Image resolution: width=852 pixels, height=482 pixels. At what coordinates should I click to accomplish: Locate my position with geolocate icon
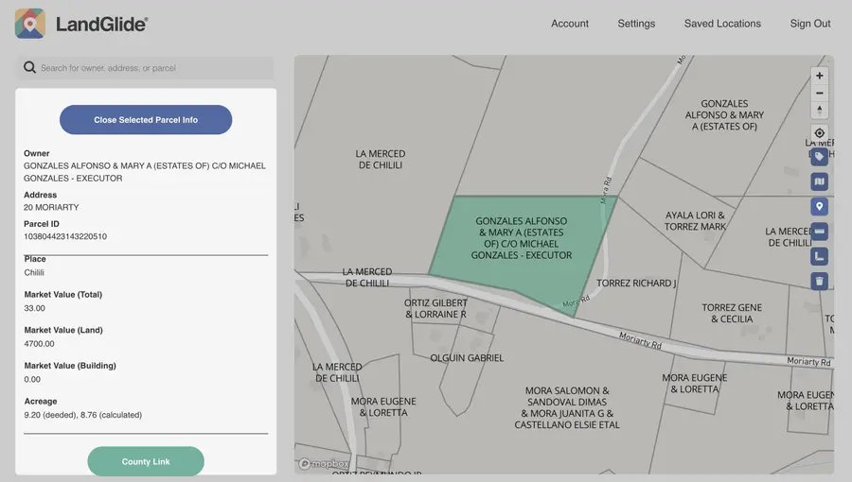tap(820, 133)
